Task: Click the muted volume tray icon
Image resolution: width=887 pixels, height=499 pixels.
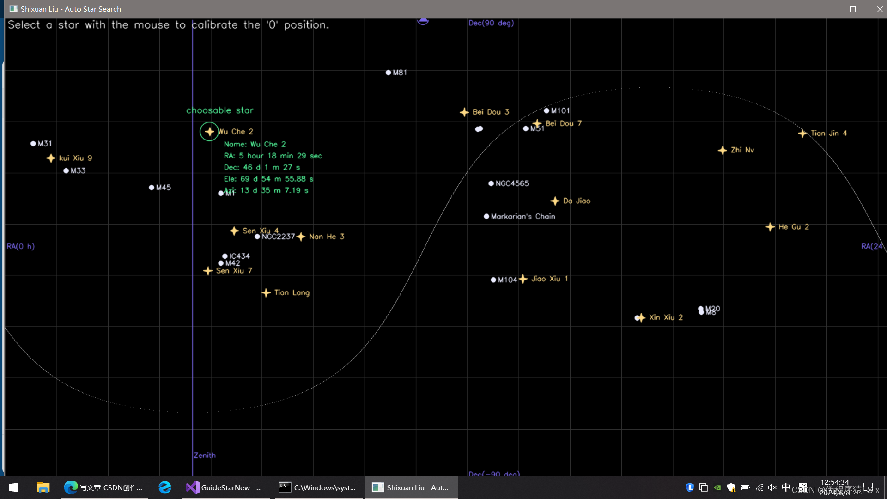Action: coord(772,487)
